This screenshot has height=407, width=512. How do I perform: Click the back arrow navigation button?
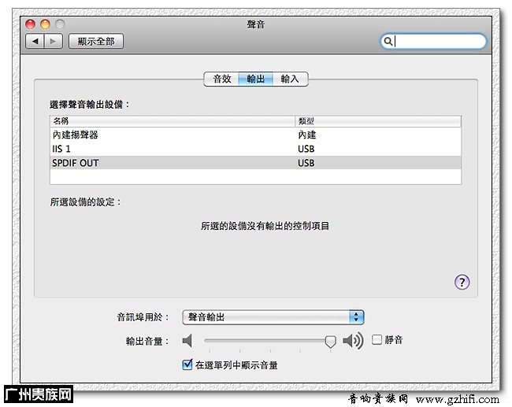click(x=35, y=42)
